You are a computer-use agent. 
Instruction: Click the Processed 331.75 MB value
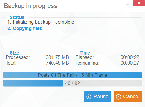[57, 57]
